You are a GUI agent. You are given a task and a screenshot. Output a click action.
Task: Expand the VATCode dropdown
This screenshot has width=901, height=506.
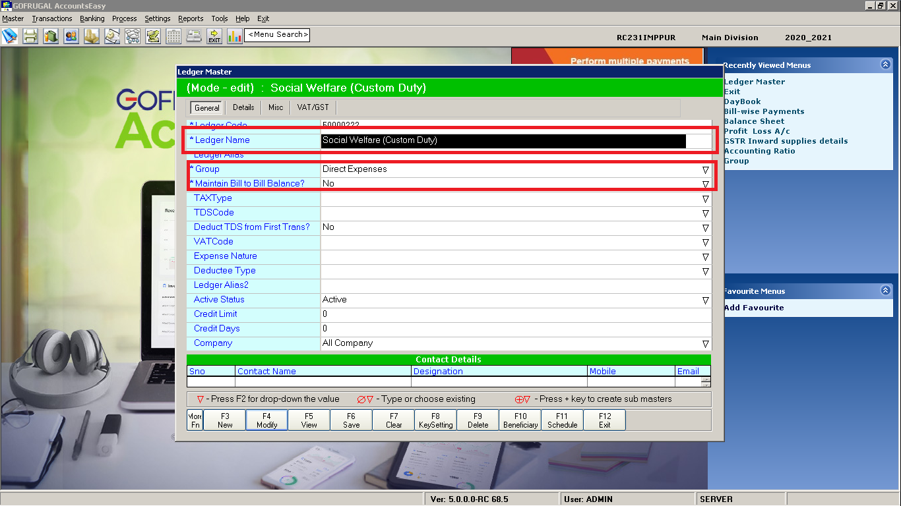coord(705,242)
